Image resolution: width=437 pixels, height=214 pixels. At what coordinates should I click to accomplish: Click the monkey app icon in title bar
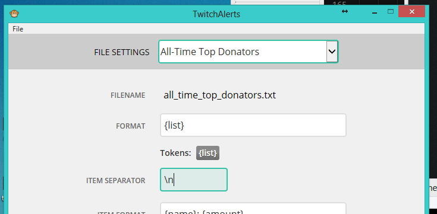click(14, 14)
